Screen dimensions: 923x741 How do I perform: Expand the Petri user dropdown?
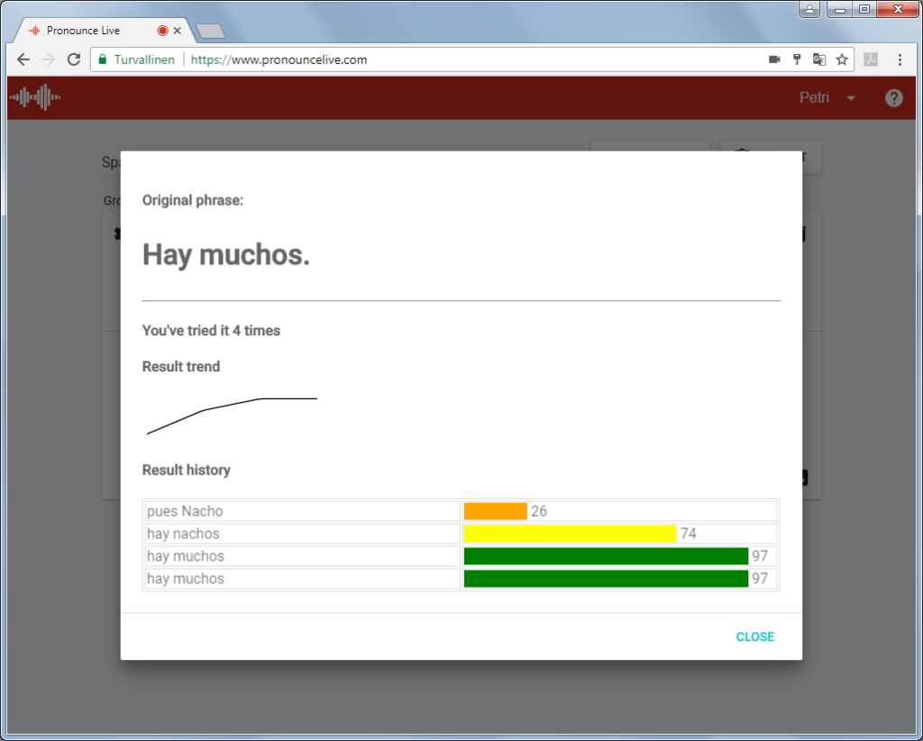click(x=827, y=98)
